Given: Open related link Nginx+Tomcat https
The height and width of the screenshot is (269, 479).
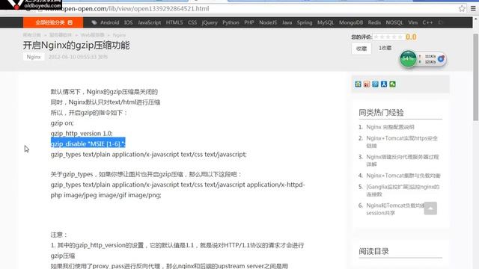Looking at the screenshot, I should [x=402, y=142].
